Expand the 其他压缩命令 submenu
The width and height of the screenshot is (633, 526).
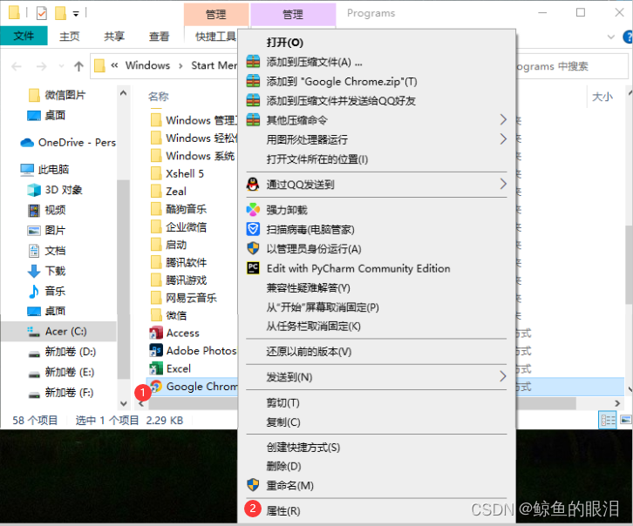tap(502, 119)
